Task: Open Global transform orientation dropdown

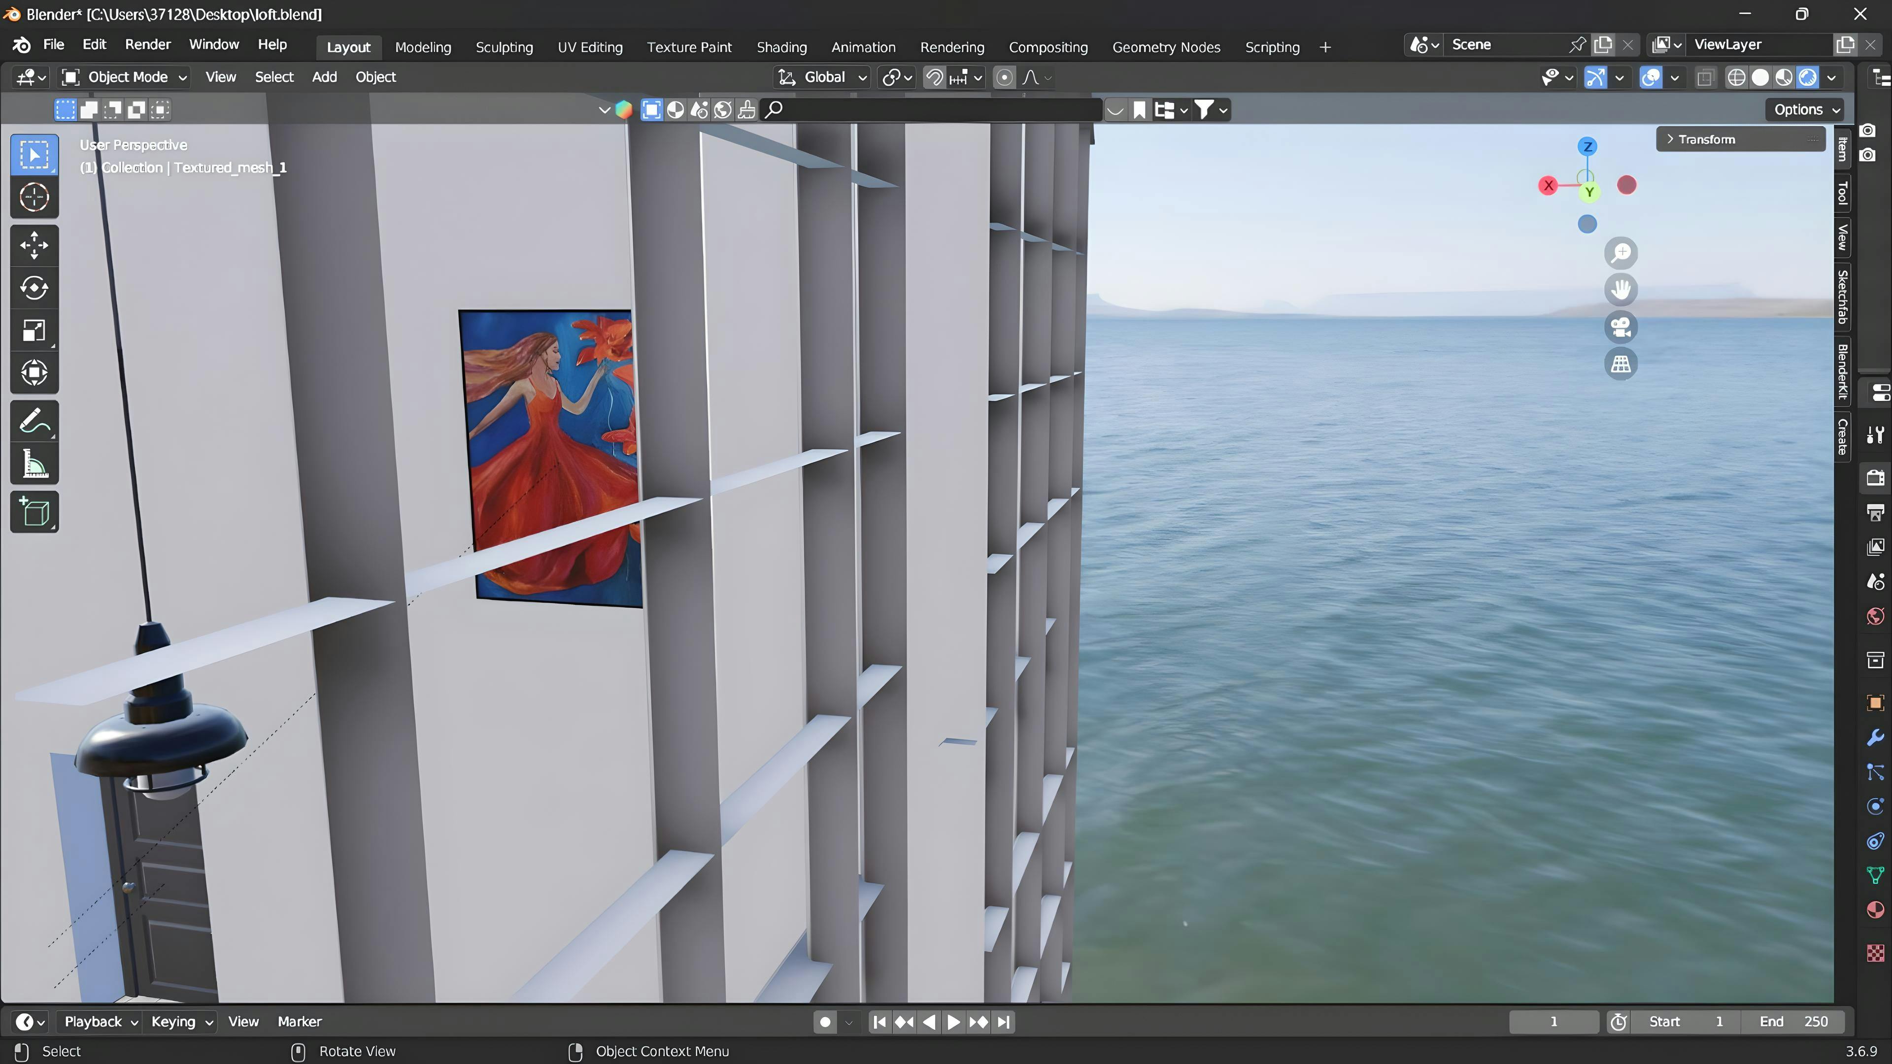Action: [x=823, y=77]
